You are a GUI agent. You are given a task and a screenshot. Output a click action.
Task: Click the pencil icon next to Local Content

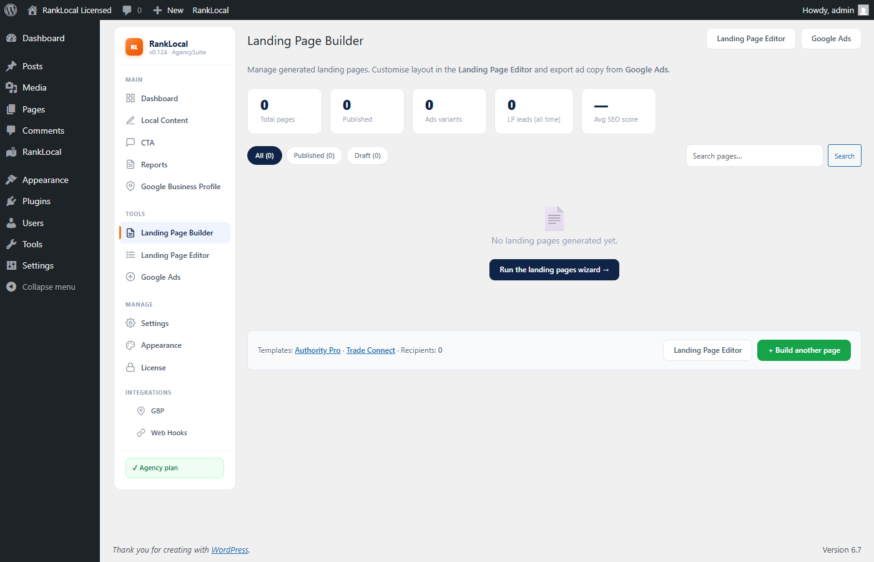(130, 120)
